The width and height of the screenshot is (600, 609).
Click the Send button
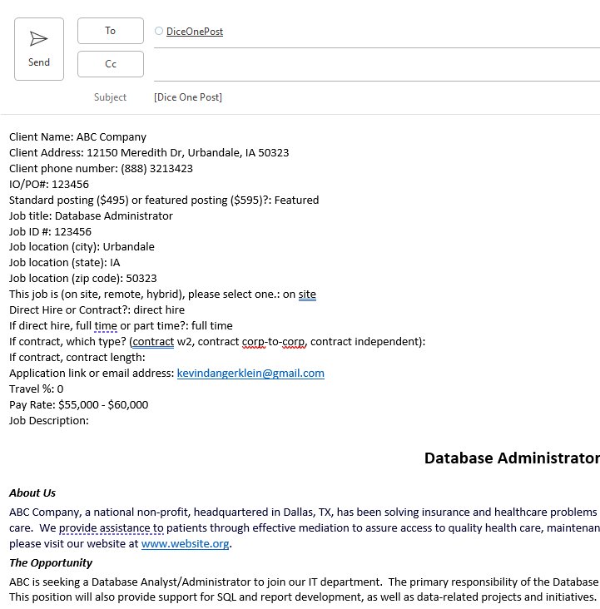coord(39,49)
